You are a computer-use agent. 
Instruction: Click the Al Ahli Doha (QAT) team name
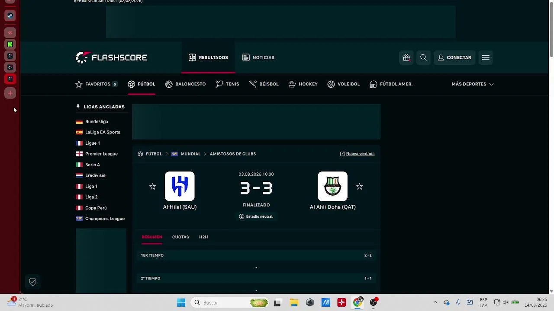pos(333,207)
